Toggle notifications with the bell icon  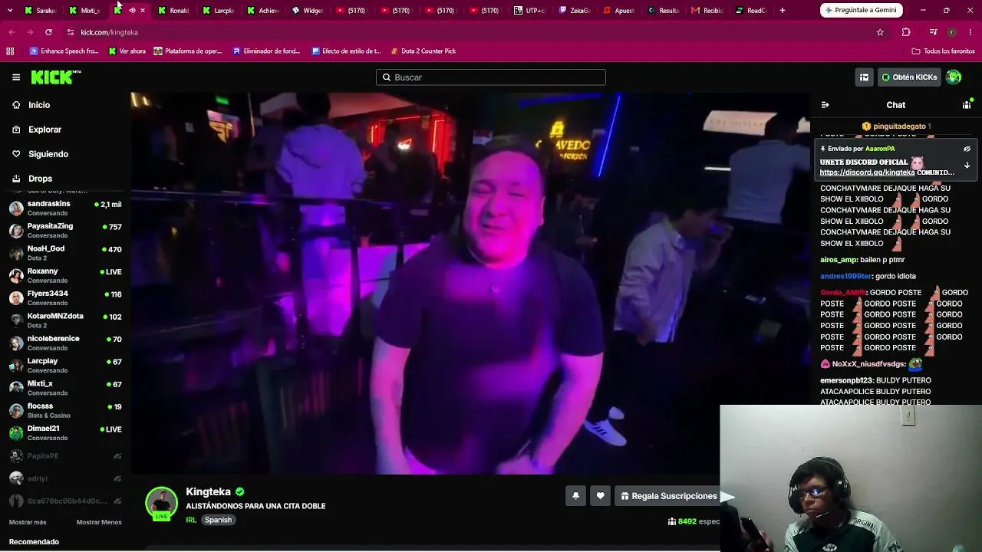click(x=575, y=496)
